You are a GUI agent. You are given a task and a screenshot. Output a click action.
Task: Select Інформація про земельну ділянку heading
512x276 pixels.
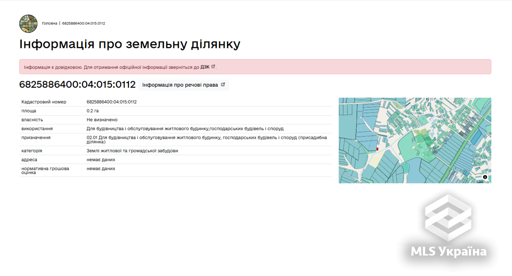tap(130, 44)
